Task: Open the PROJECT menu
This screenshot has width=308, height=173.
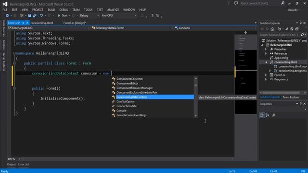Action: [38, 10]
